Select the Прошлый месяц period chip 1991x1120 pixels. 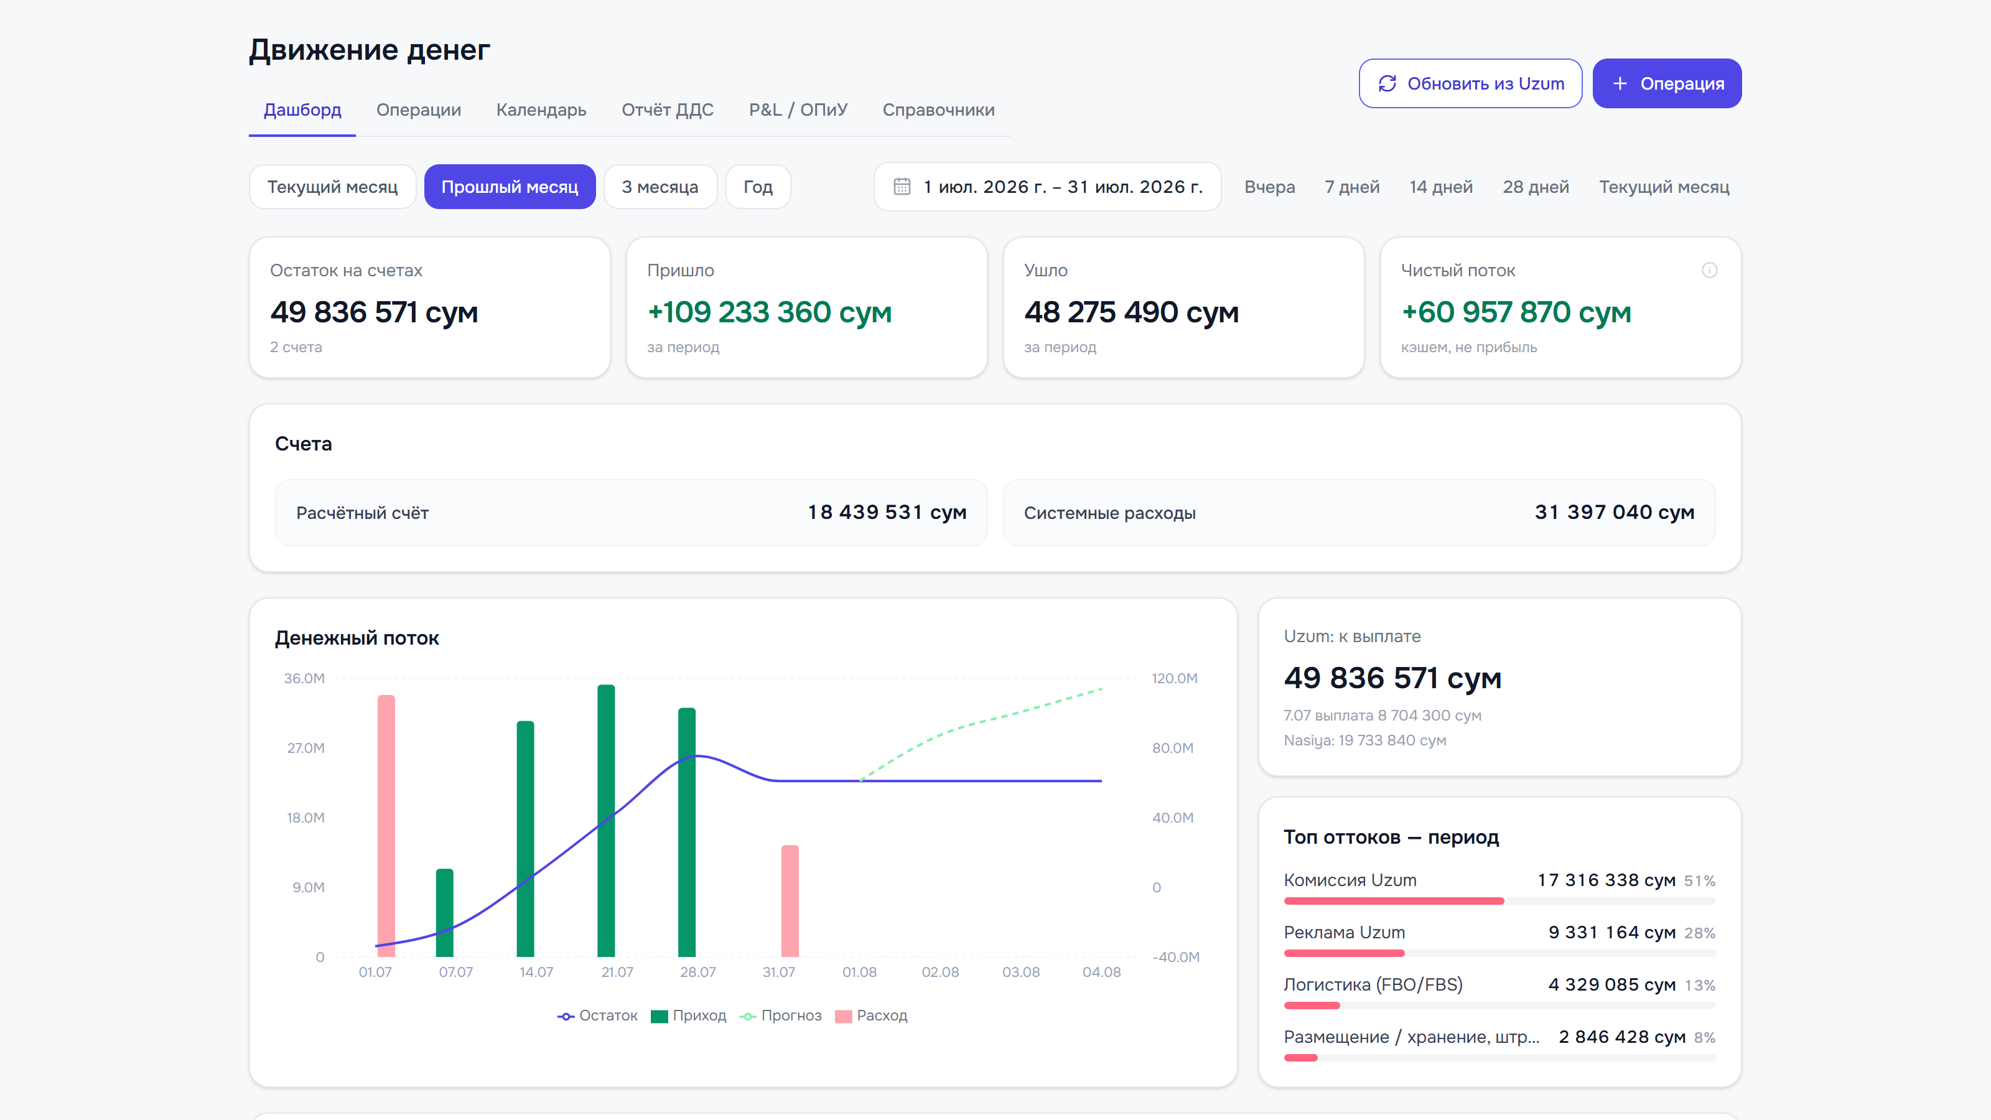point(510,186)
